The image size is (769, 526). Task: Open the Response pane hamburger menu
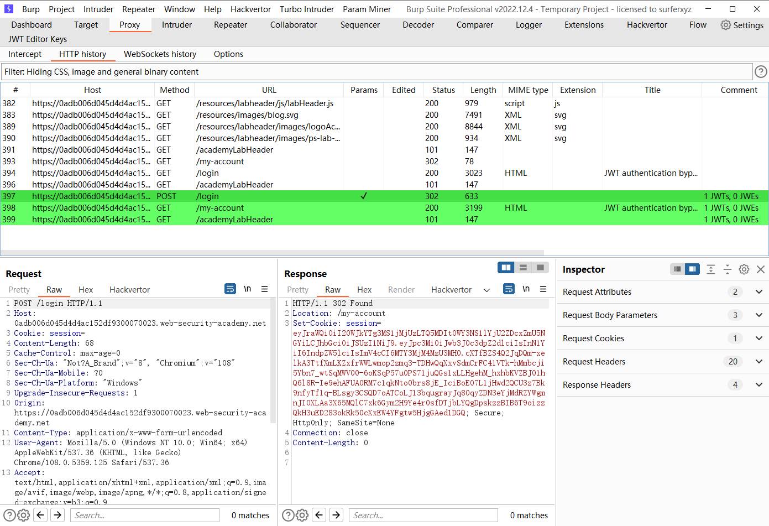(x=543, y=289)
